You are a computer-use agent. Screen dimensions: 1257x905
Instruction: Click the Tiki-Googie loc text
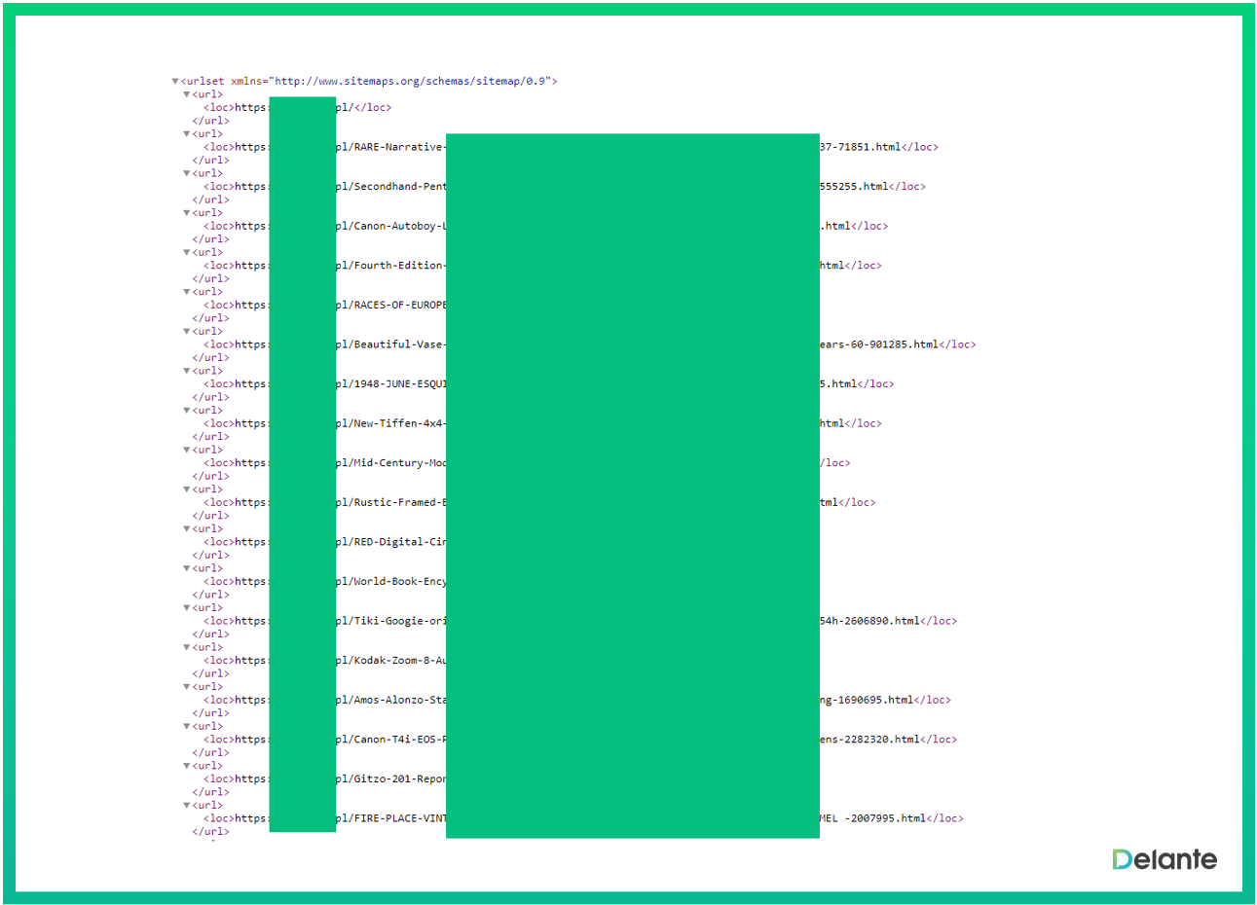pyautogui.click(x=391, y=621)
